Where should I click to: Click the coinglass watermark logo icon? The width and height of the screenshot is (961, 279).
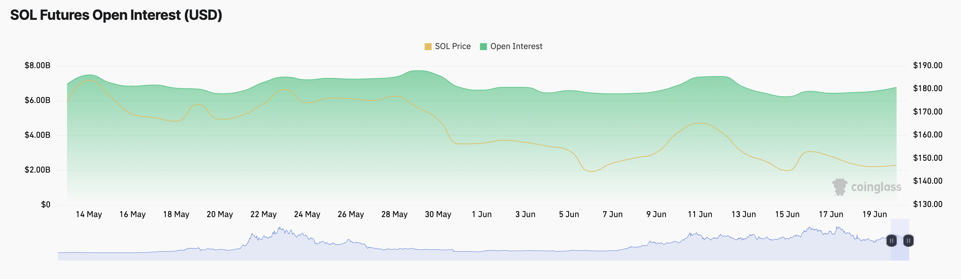pos(839,186)
